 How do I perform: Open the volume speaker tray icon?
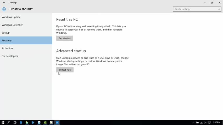(x=205, y=122)
